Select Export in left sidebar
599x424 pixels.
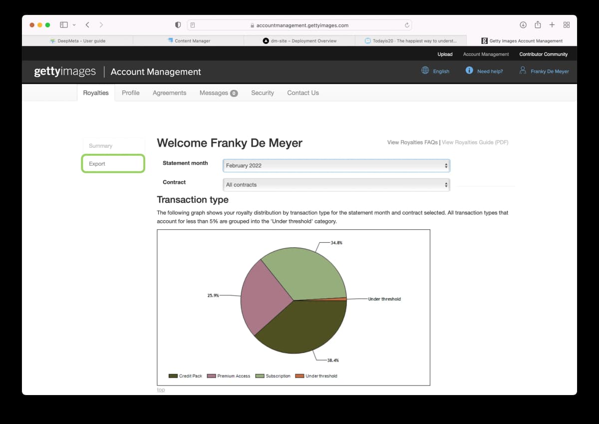coord(113,164)
